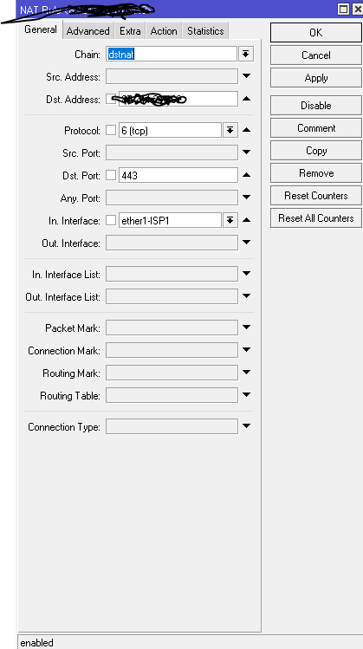This screenshot has width=363, height=649.
Task: Toggle the Dst. Port invert checkbox
Action: [x=111, y=176]
